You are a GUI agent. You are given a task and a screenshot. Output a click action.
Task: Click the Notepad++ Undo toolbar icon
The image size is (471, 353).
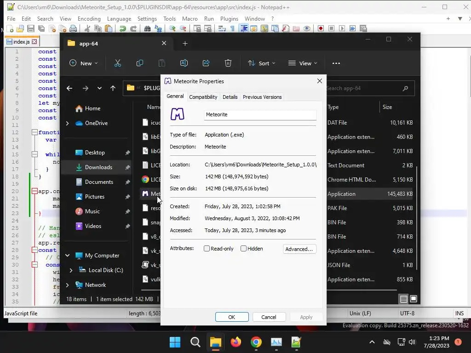[x=122, y=29]
